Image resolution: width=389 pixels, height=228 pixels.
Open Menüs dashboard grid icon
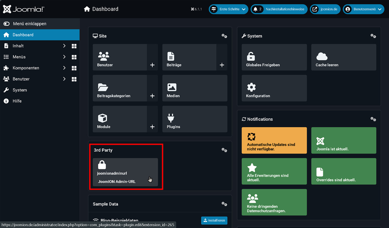(74, 57)
